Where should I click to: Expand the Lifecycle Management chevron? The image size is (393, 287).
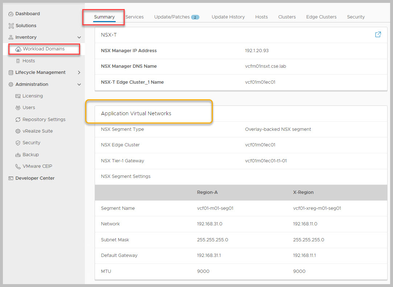click(x=79, y=72)
